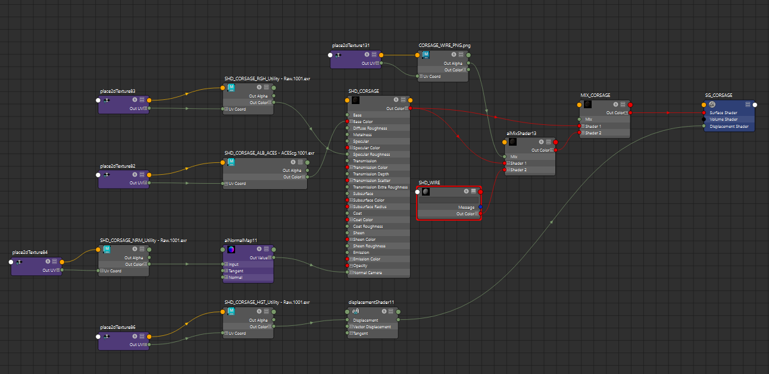The width and height of the screenshot is (769, 374).
Task: Expand Shader 2 attribute on aiMixShader13
Action: 509,169
